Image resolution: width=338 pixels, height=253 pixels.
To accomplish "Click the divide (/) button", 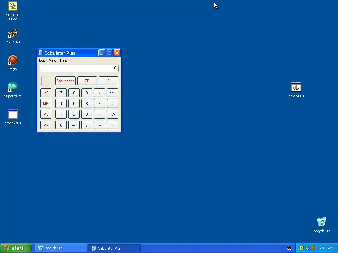I will [100, 93].
